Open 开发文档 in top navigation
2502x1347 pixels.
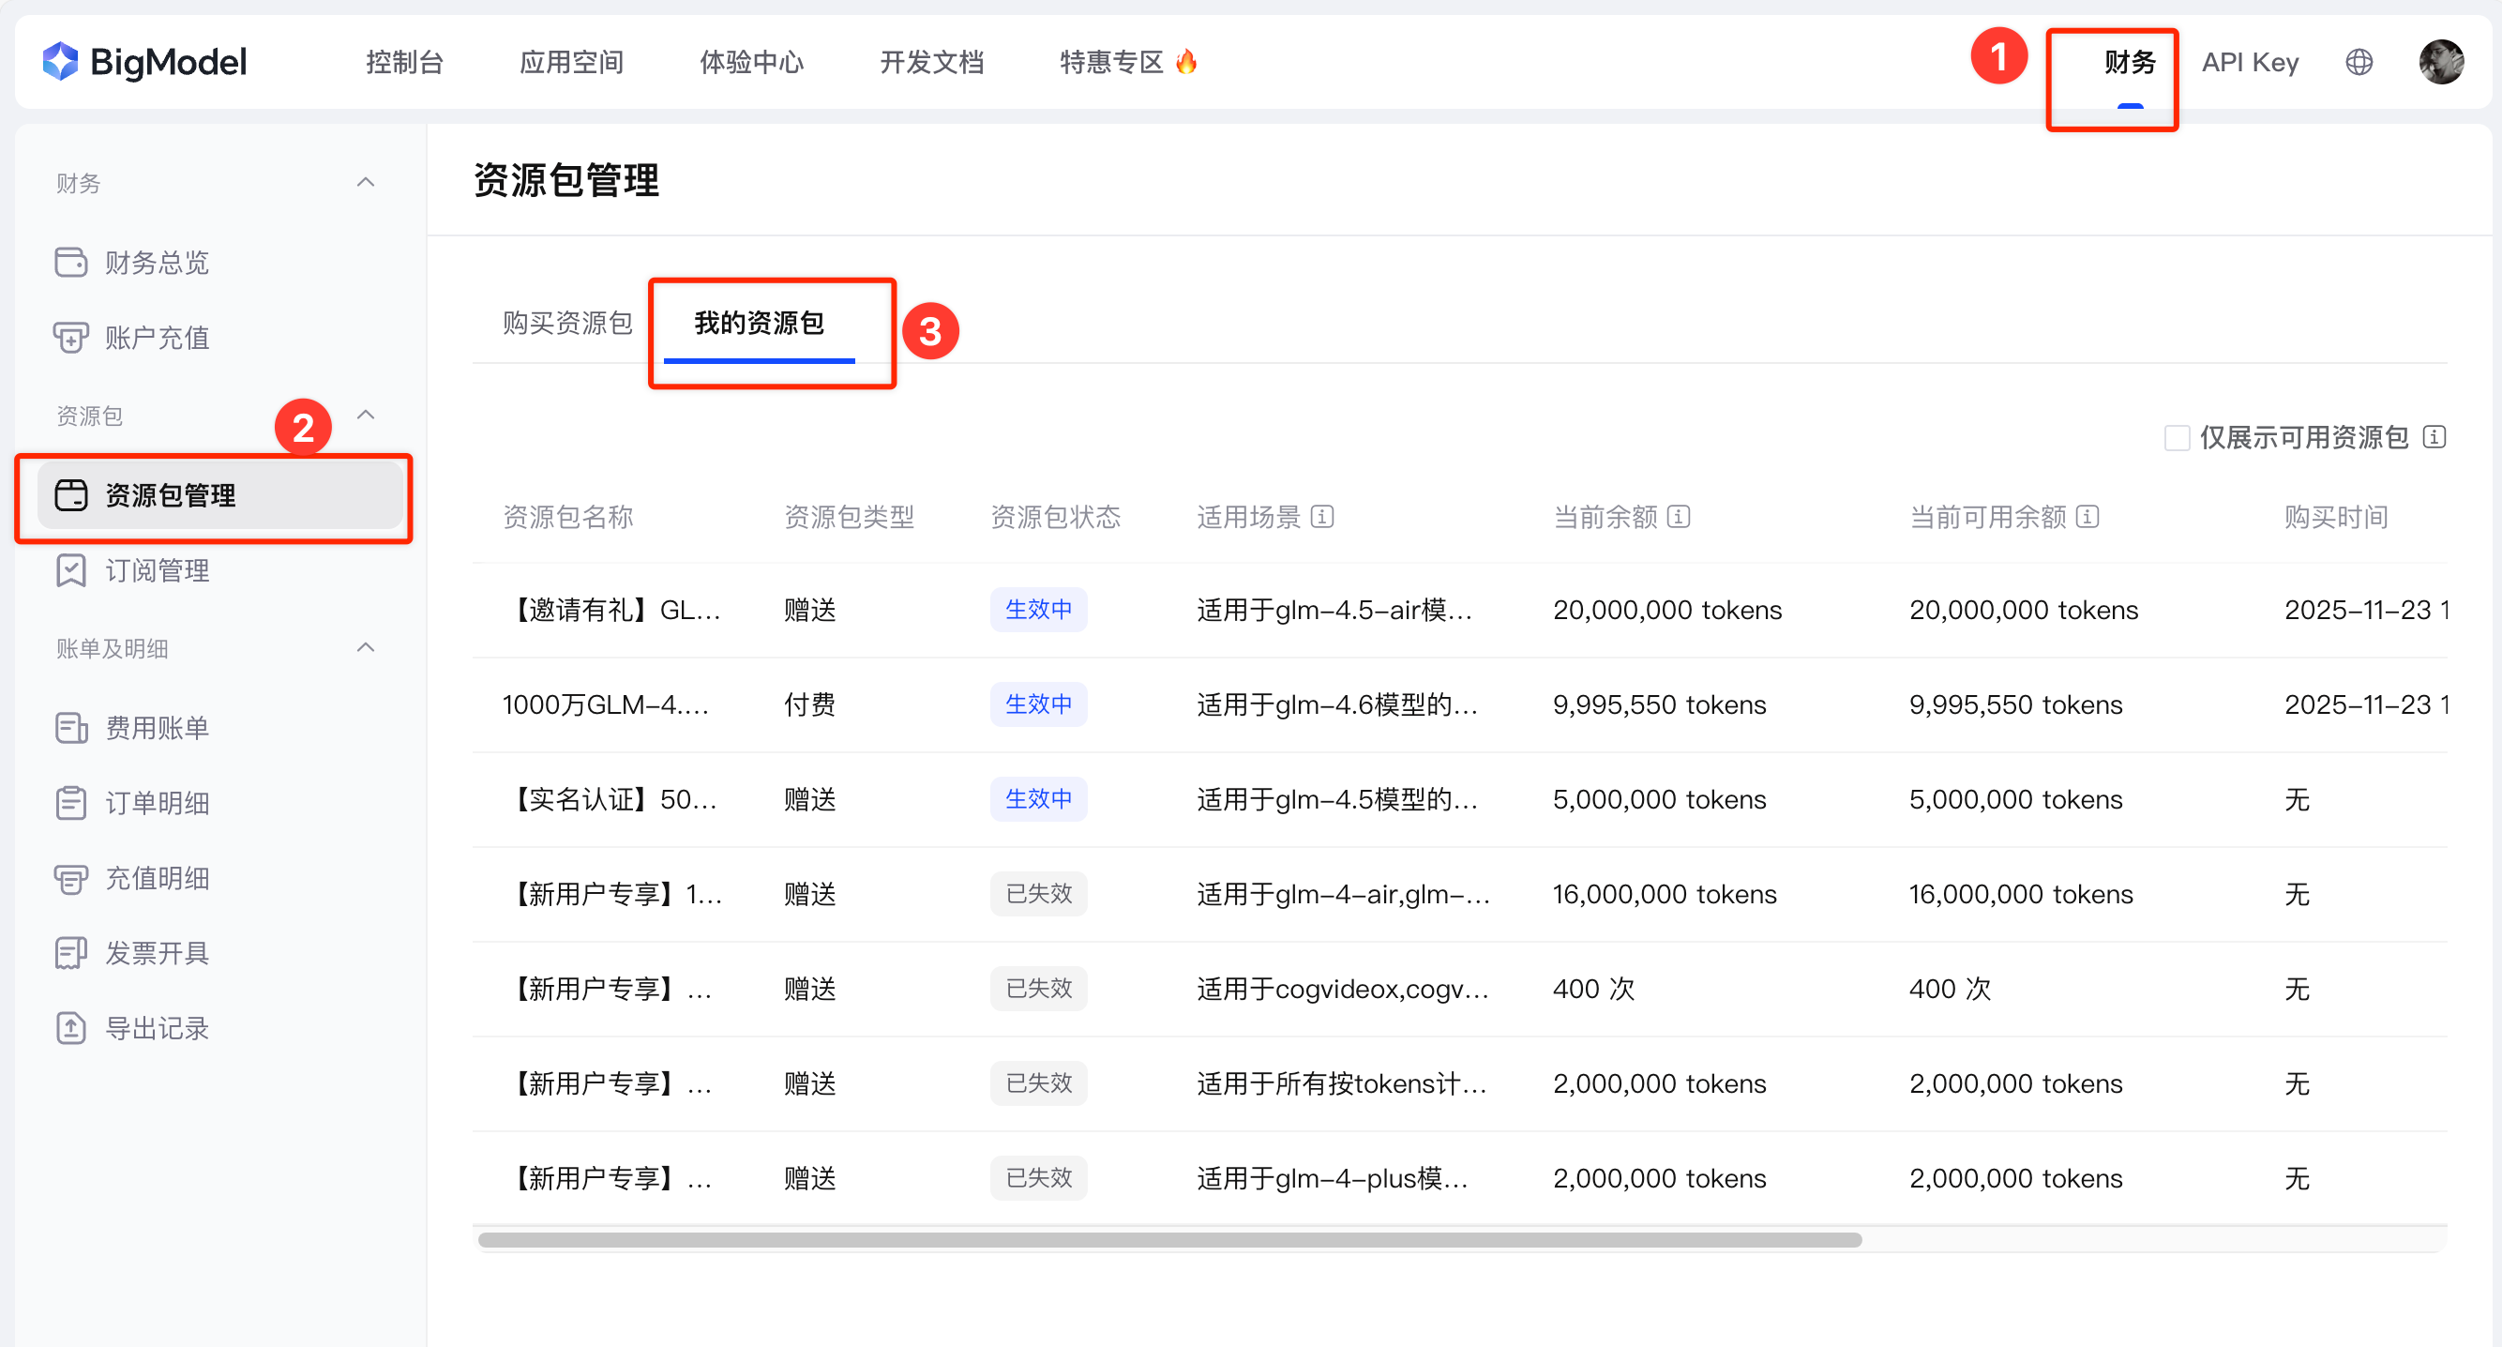931,62
